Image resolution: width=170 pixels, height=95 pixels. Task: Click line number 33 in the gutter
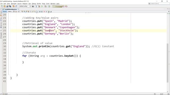point(5,56)
